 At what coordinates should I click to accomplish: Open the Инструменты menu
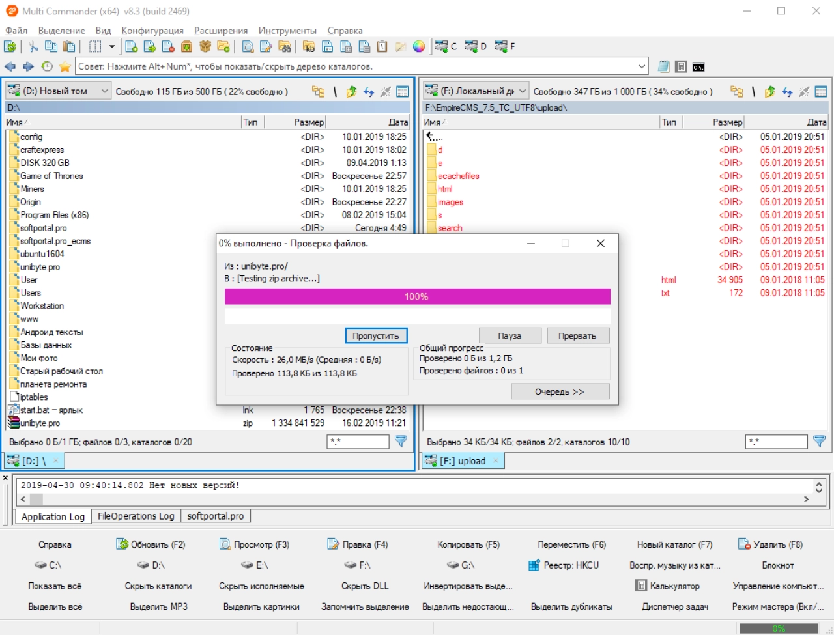(287, 31)
